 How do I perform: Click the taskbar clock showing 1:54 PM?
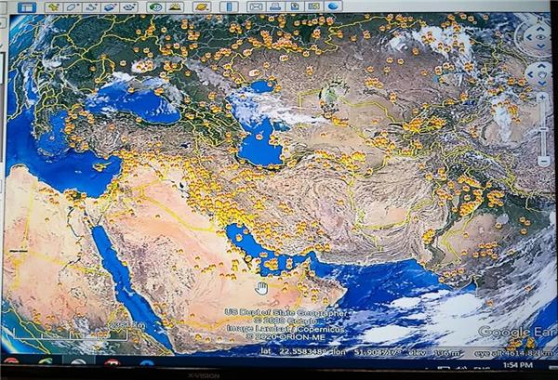point(518,365)
